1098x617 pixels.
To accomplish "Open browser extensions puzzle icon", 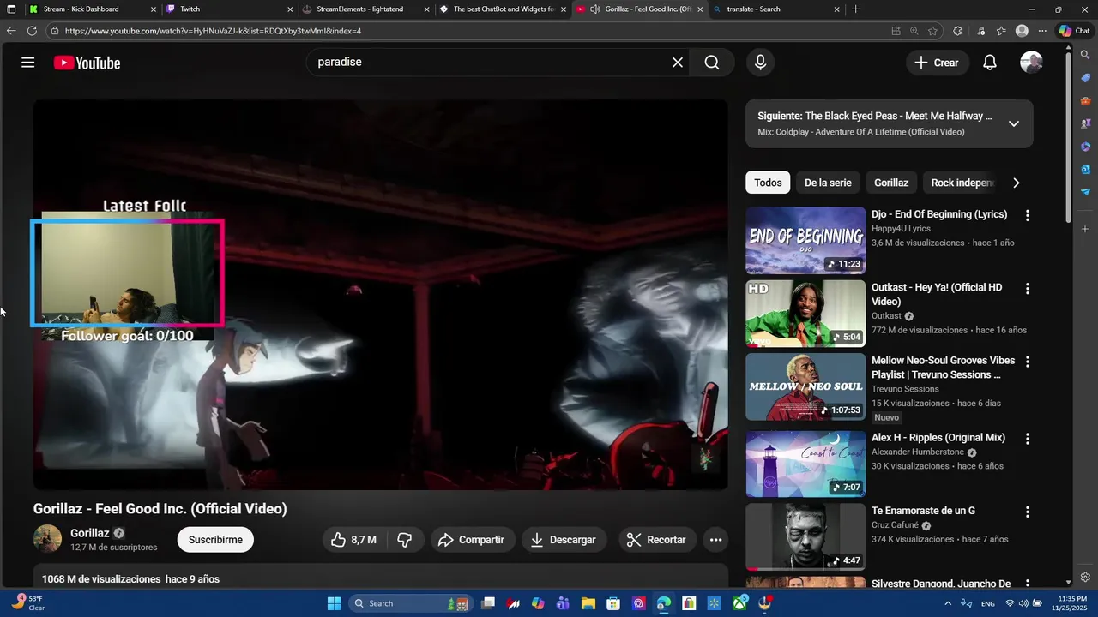I will pyautogui.click(x=957, y=31).
